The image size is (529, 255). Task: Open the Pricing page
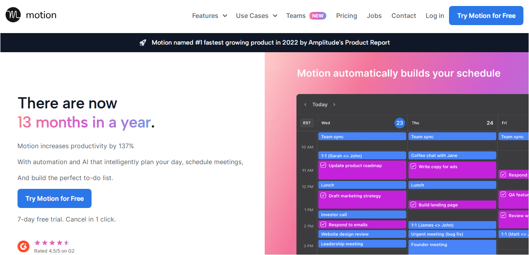tap(346, 16)
